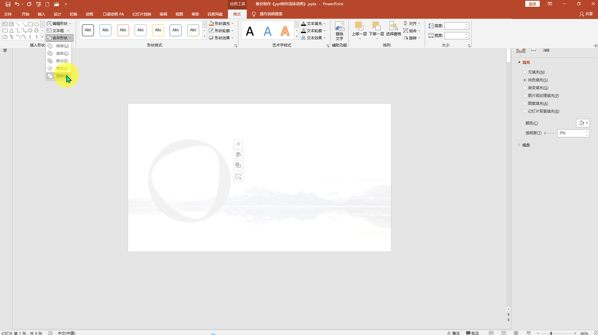Open the 文本填充 dropdown
The image size is (598, 335).
point(313,23)
